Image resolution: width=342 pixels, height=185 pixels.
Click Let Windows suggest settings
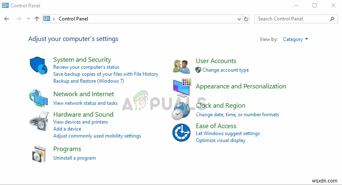228,133
